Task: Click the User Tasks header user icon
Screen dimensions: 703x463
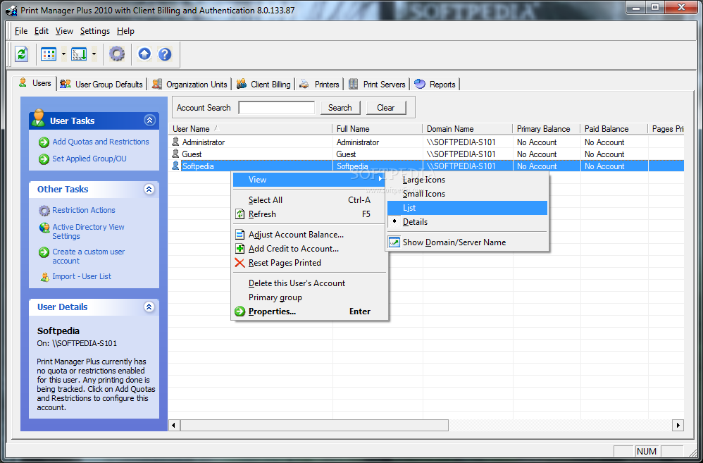Action: (x=39, y=118)
